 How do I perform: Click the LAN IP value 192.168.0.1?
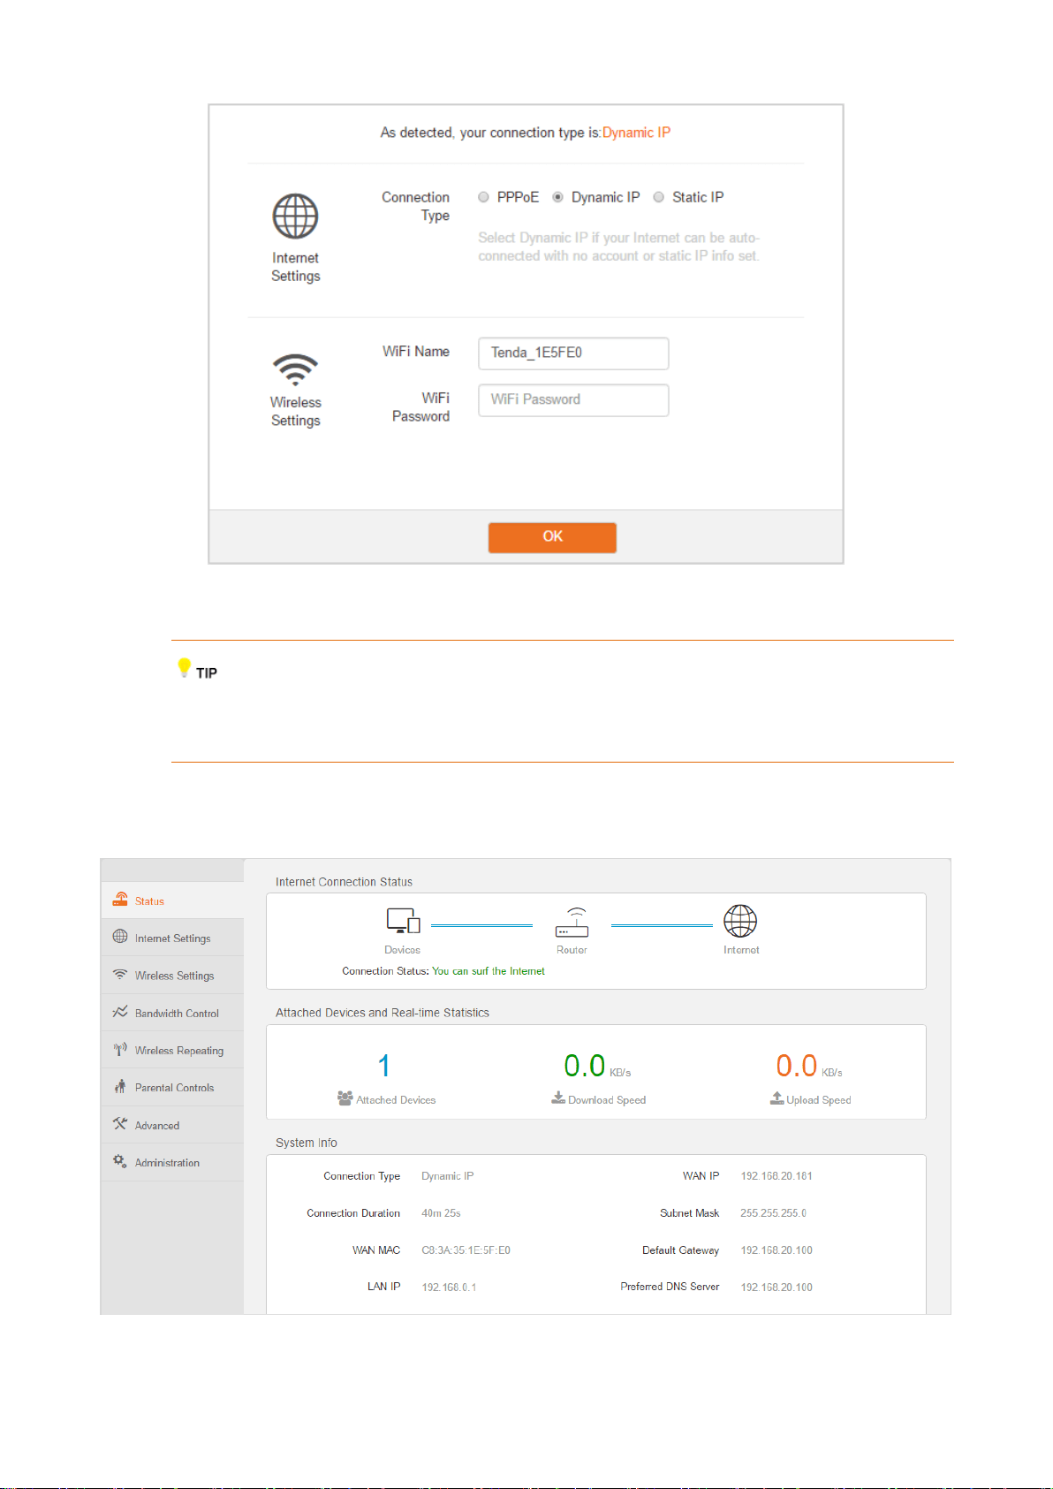(449, 1288)
